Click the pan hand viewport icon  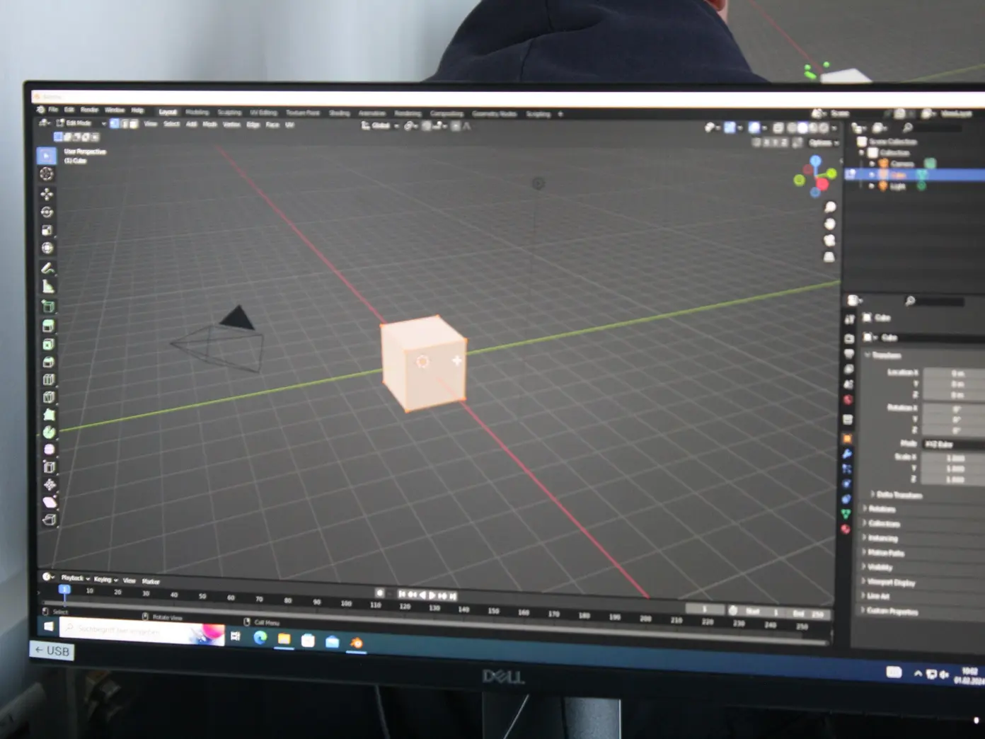point(830,224)
